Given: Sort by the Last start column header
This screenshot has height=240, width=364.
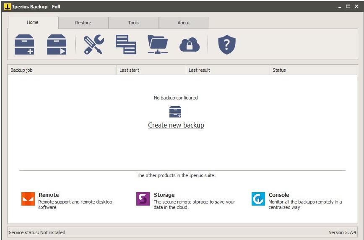Looking at the screenshot, I should (x=151, y=70).
